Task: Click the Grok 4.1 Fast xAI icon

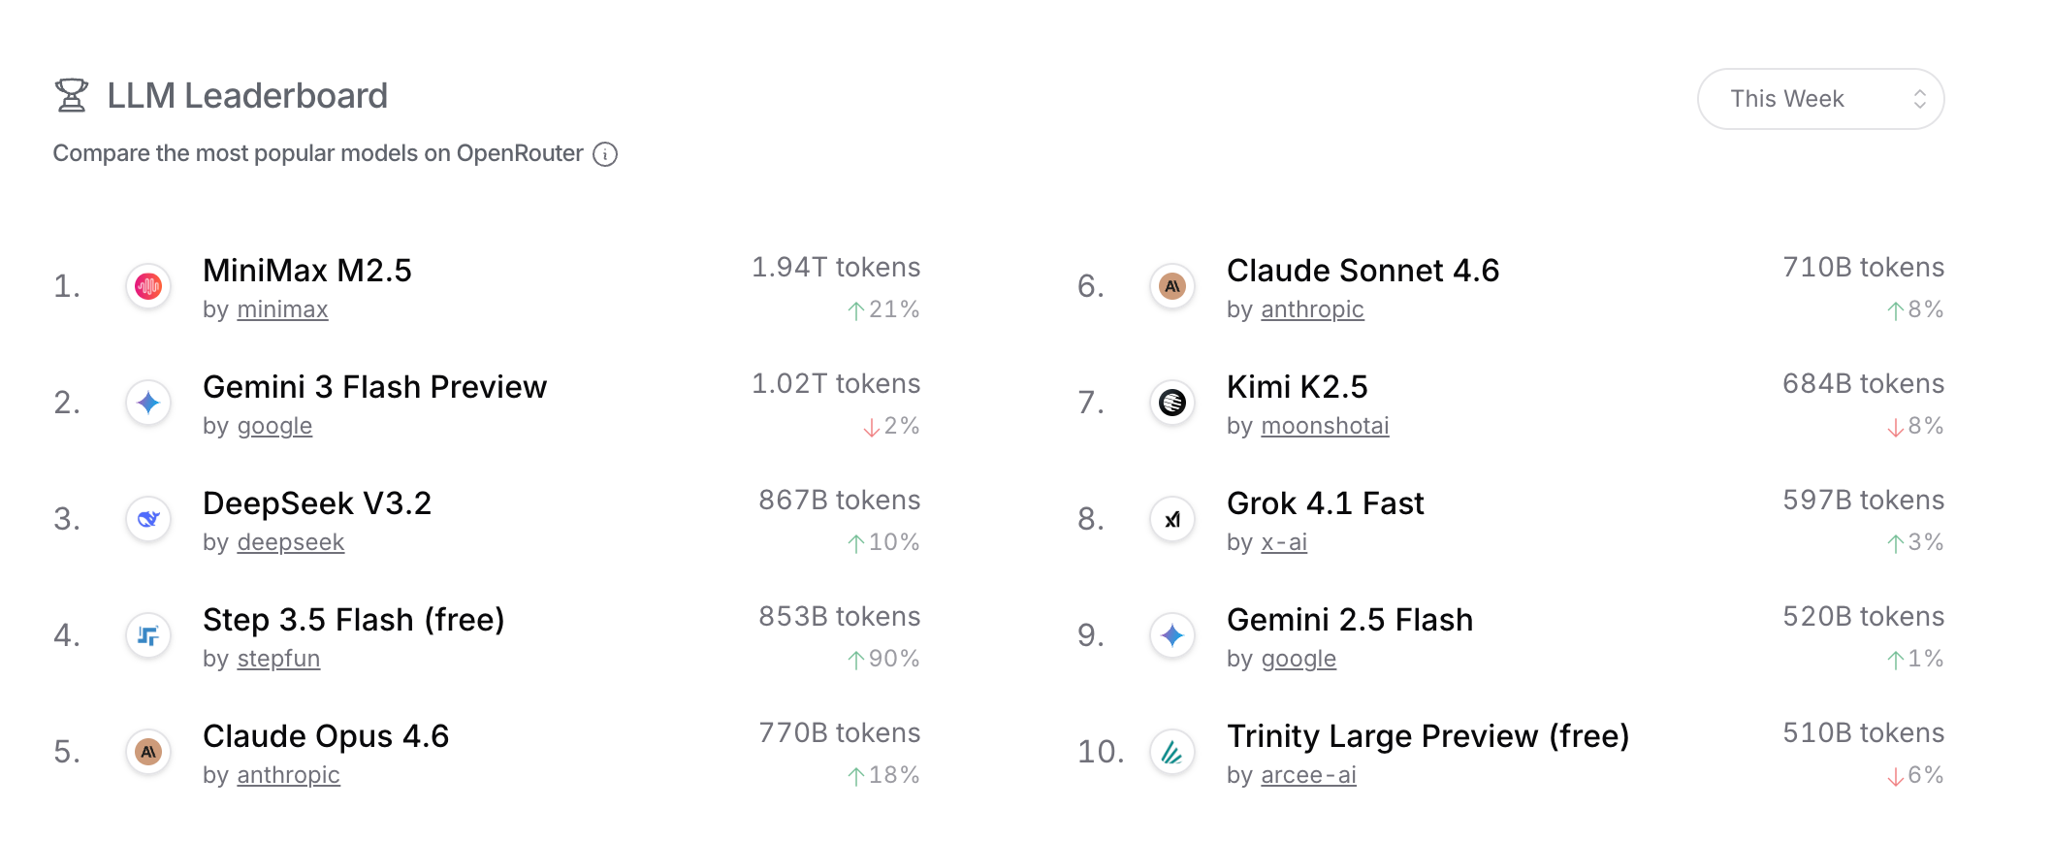Action: 1172,519
